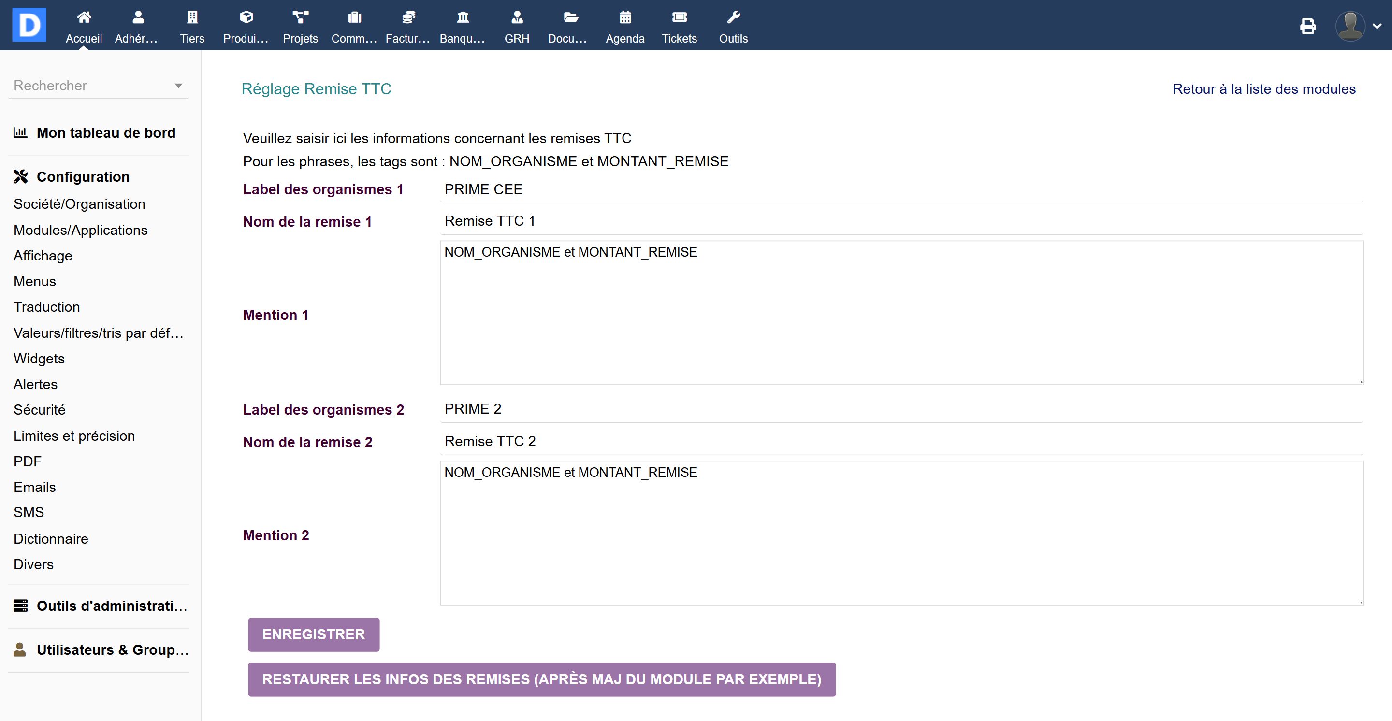Click in the Mention 1 text area

click(x=901, y=313)
